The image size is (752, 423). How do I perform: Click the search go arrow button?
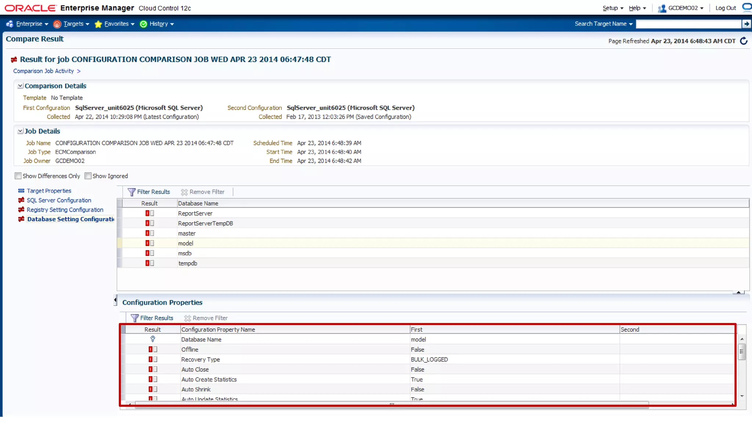coord(746,24)
